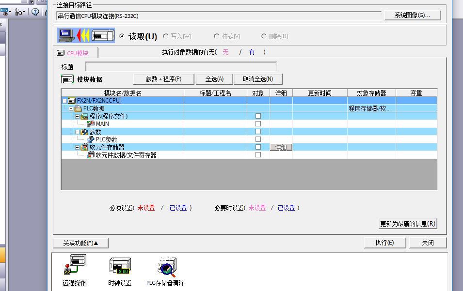Open the Remote Operation (远程操作) icon

click(75, 265)
